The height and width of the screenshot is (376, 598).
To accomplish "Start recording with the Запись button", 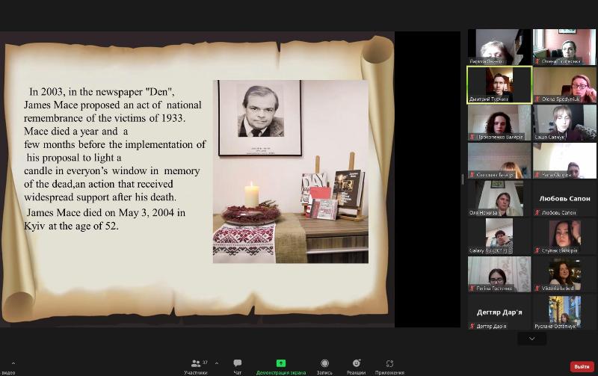I will [324, 364].
